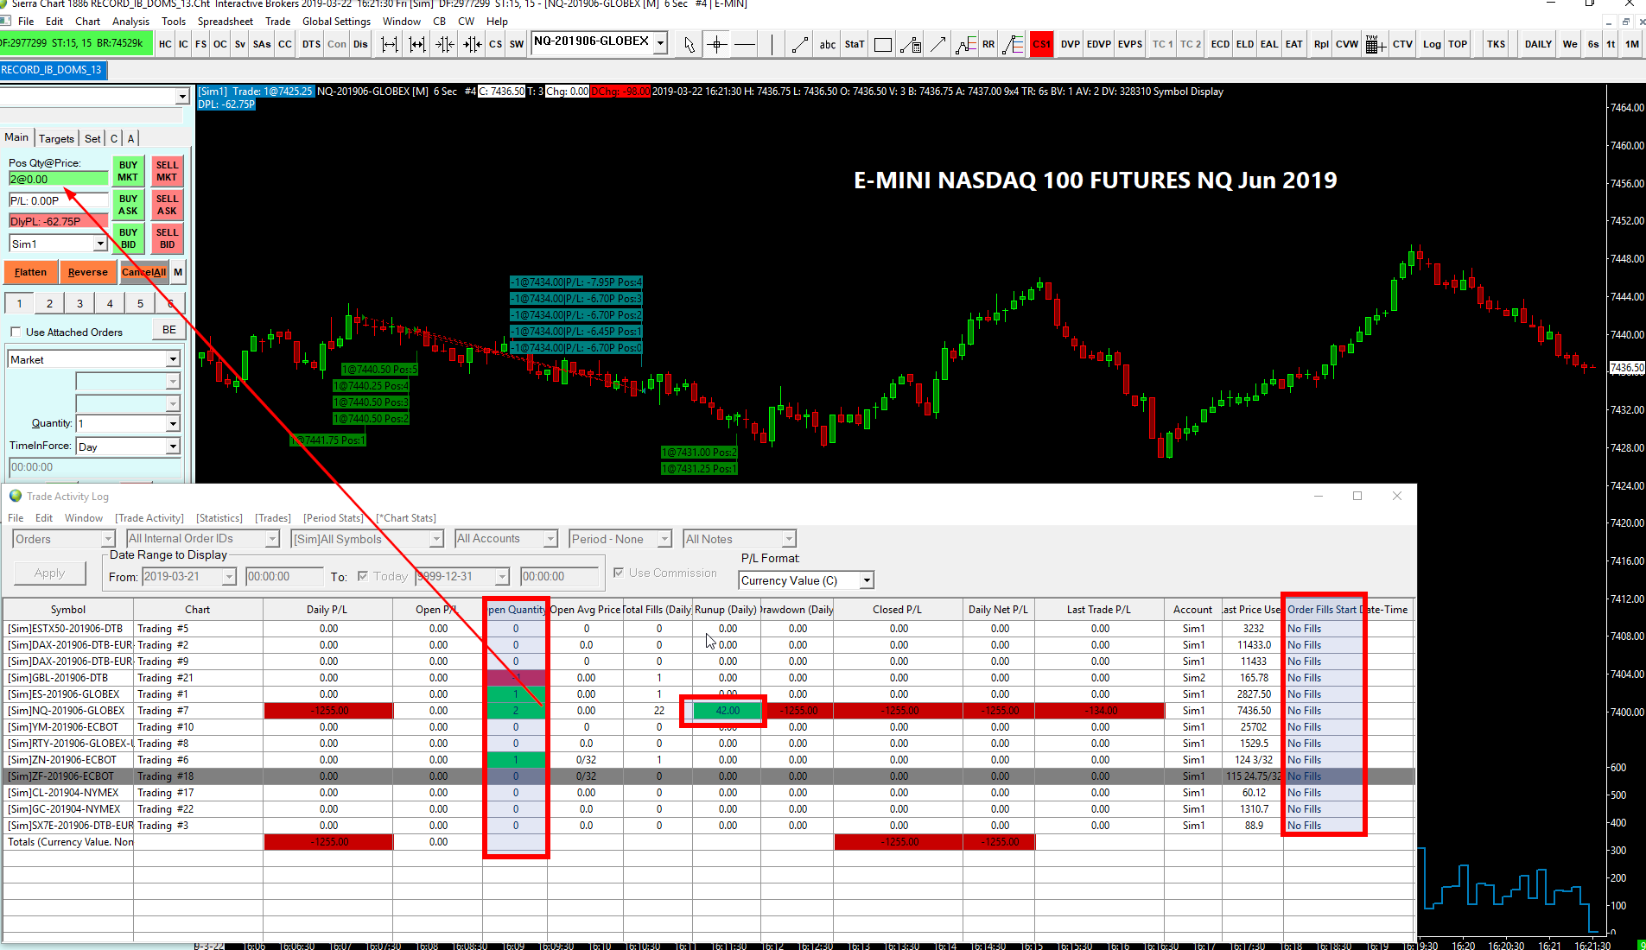Toggle the Use Attached Orders checkbox

click(16, 332)
